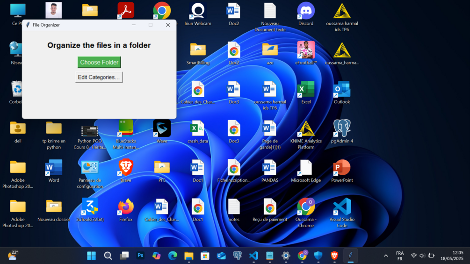The width and height of the screenshot is (470, 264).
Task: Minimize the File Organizer window
Action: [x=134, y=25]
